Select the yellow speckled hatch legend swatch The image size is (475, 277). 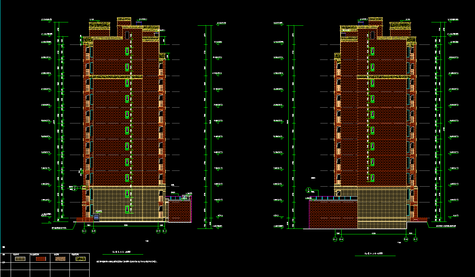tap(78, 258)
